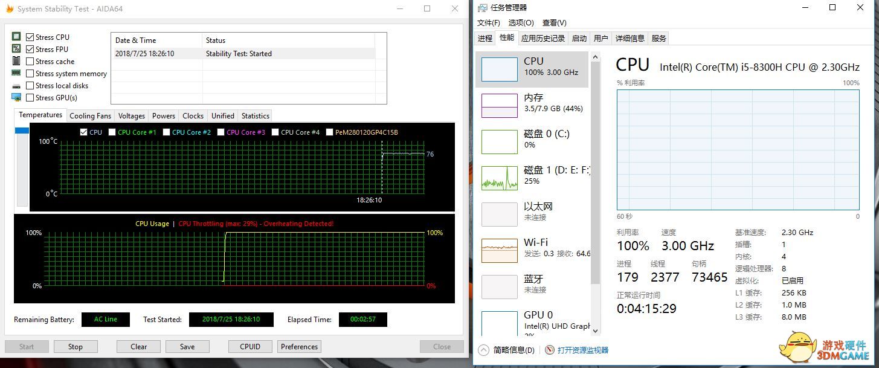Switch to the 用户 tab
The height and width of the screenshot is (368, 879).
[600, 39]
